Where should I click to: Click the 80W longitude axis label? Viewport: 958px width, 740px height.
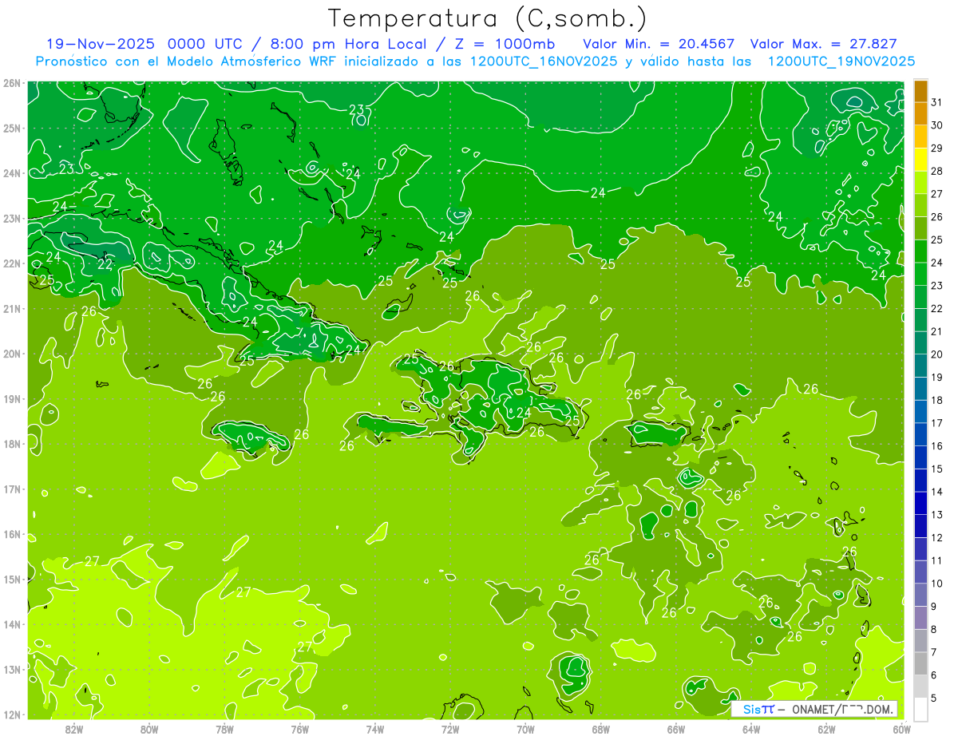click(x=149, y=729)
